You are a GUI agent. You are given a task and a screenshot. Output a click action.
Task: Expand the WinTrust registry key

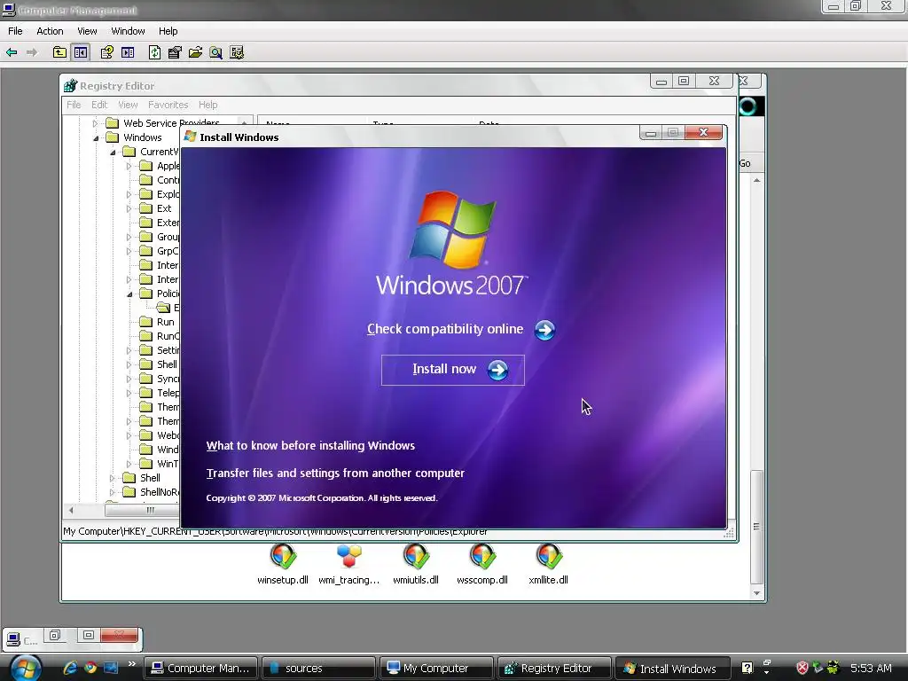coord(129,464)
